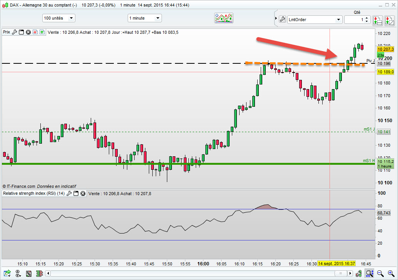Image resolution: width=398 pixels, height=280 pixels.
Task: Click the IT-Finance.com copyright text
Action: tap(19, 186)
